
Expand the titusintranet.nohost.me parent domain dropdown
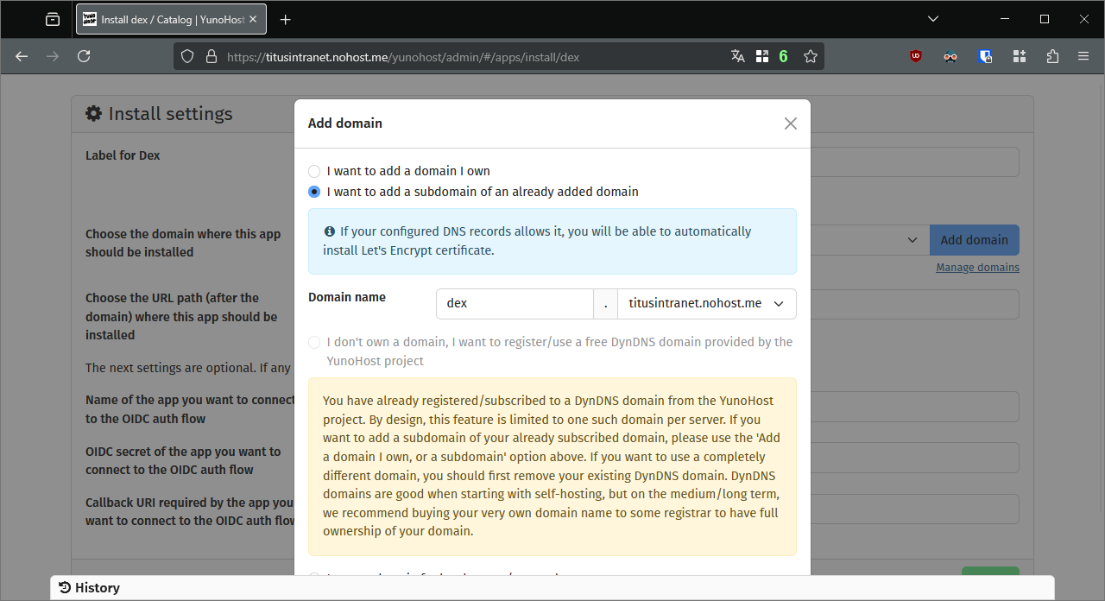click(707, 304)
